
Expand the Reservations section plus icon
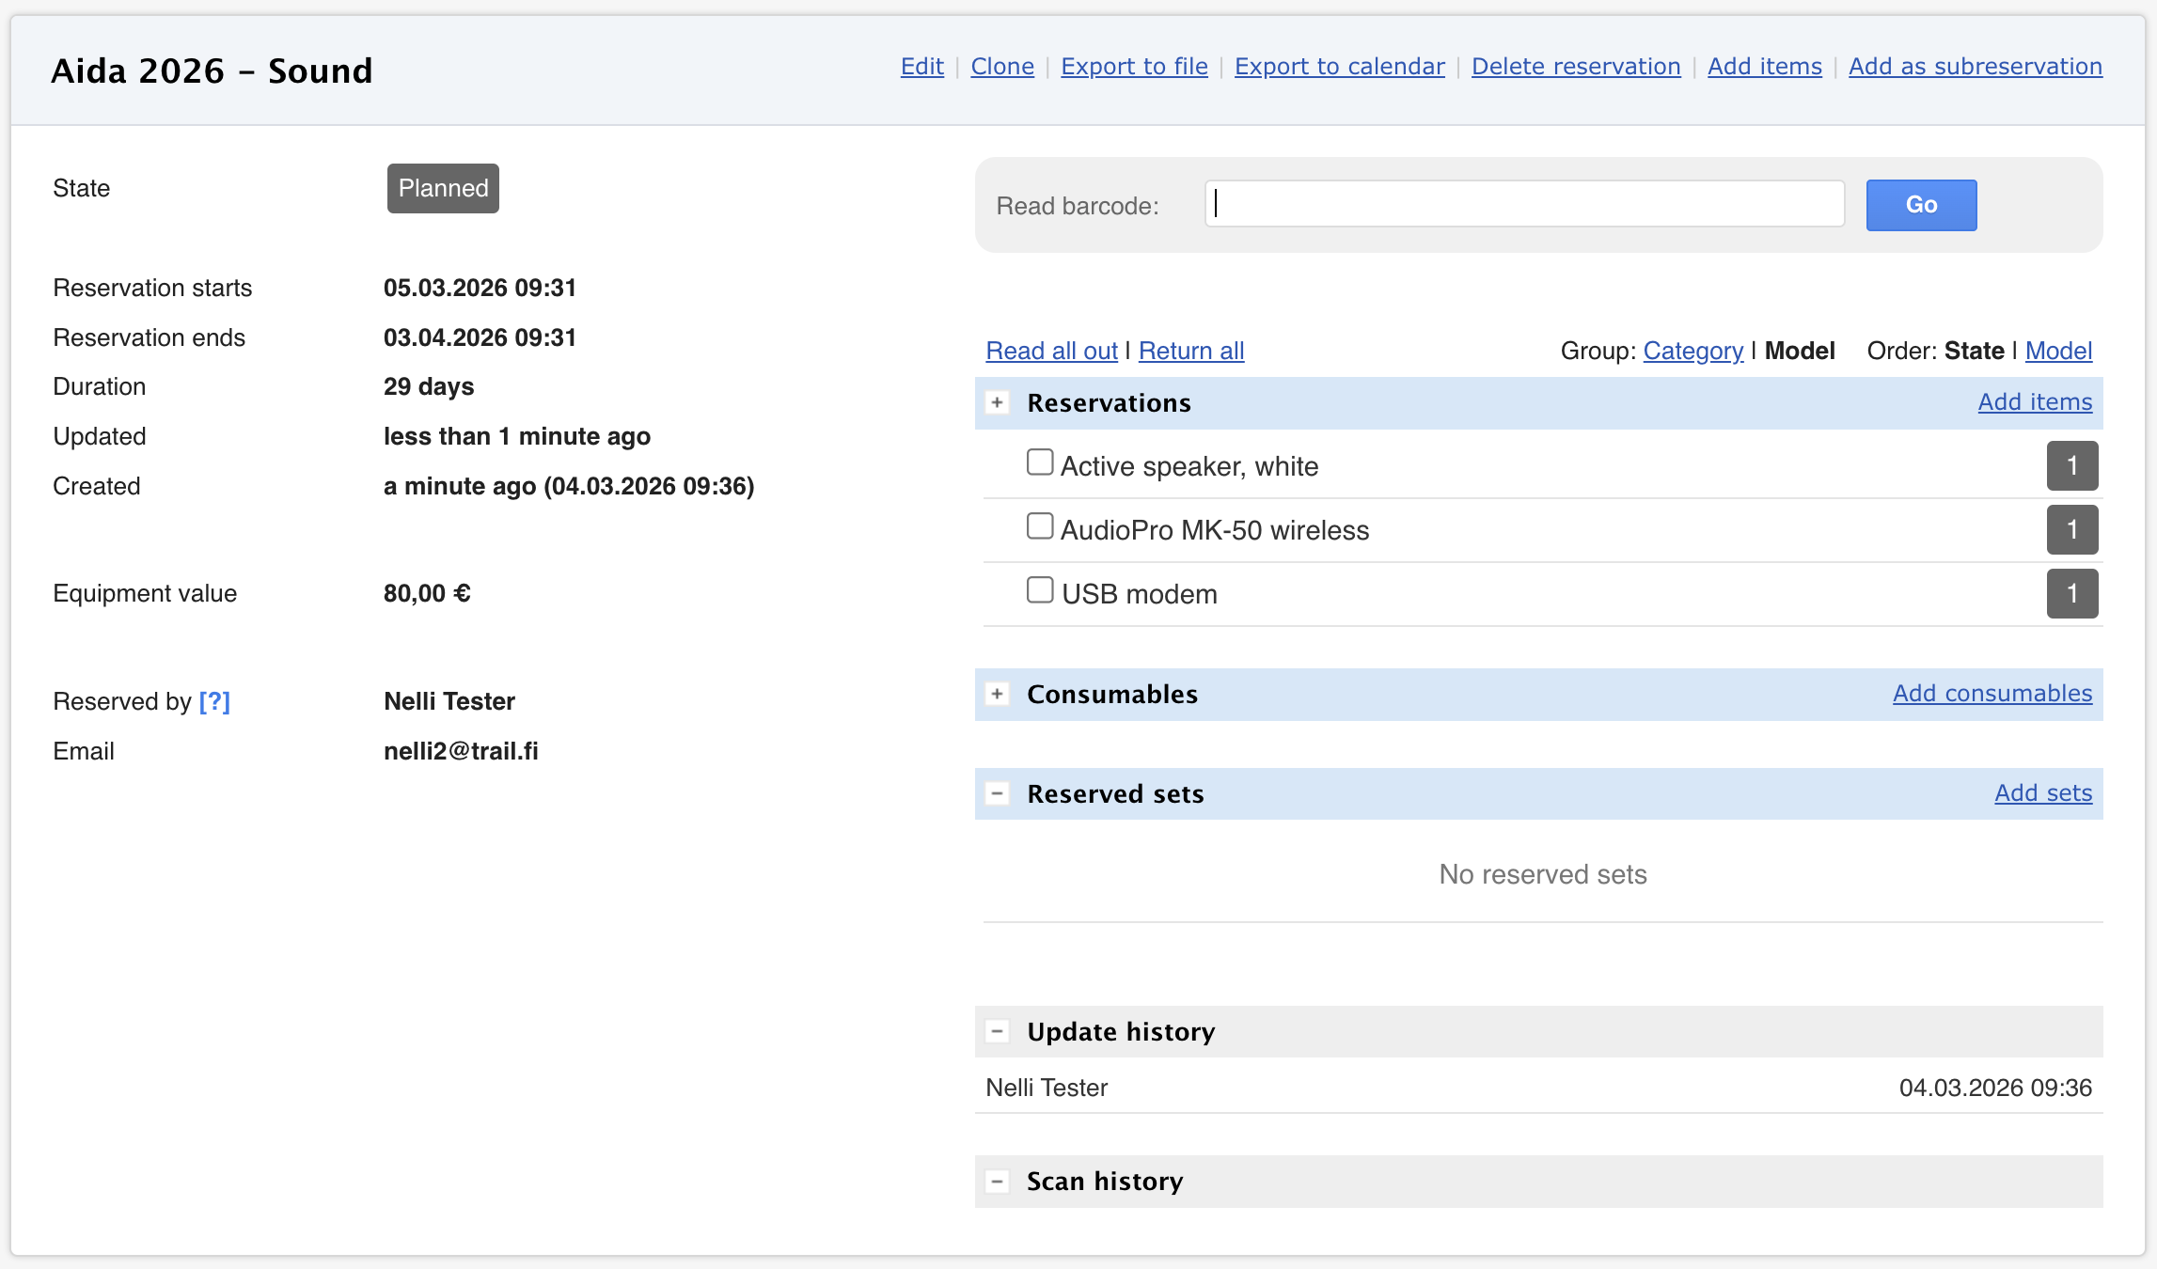(x=998, y=403)
